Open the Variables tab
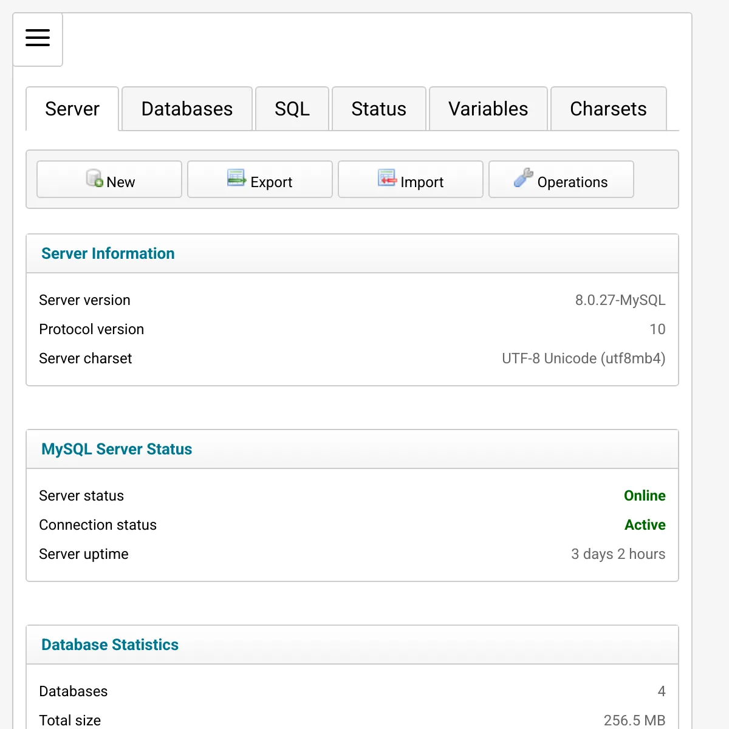729x729 pixels. click(488, 109)
